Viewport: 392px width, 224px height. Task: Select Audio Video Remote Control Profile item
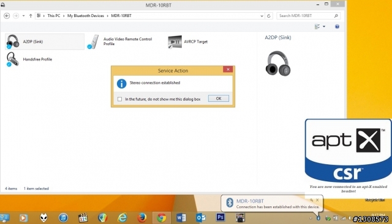click(120, 42)
